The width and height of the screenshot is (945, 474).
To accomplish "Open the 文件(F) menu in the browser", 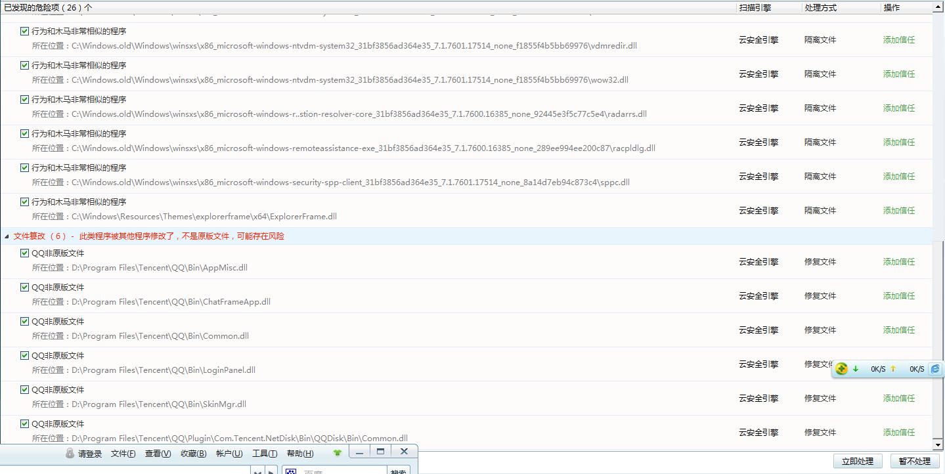I will [x=123, y=454].
